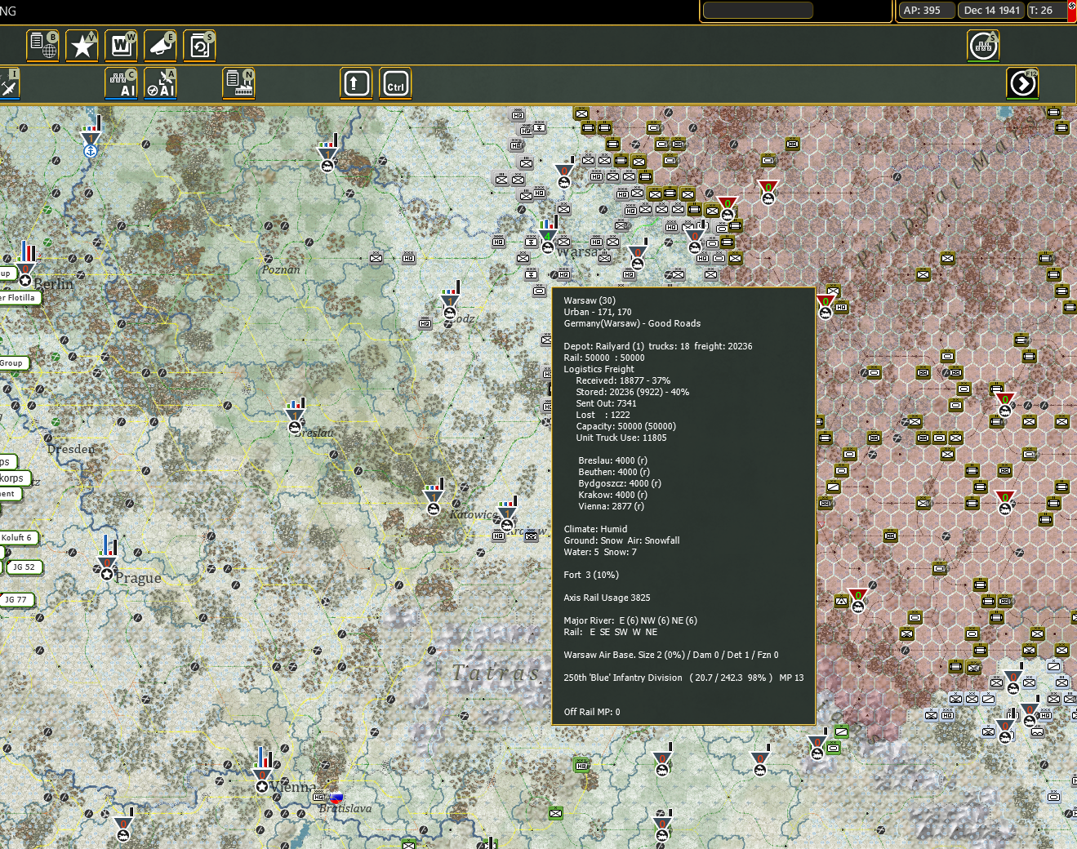This screenshot has width=1077, height=849.
Task: Select the aircraft icon marked I
Action: pos(9,84)
